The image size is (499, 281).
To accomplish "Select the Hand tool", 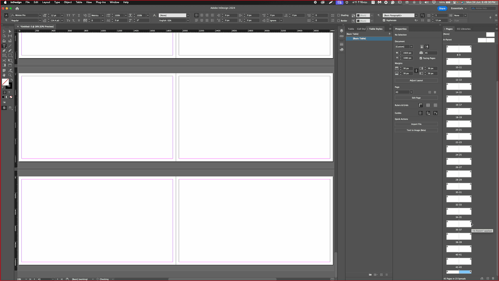I will (4, 75).
